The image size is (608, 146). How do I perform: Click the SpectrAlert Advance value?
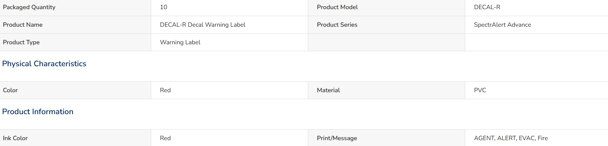coord(502,25)
